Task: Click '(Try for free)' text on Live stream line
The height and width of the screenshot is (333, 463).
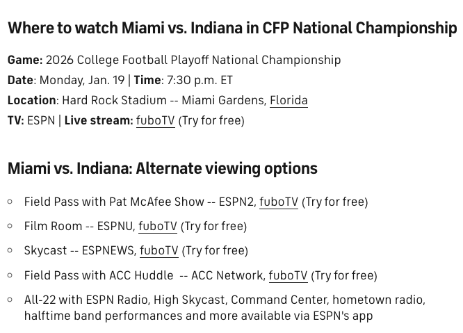Action: (x=211, y=120)
